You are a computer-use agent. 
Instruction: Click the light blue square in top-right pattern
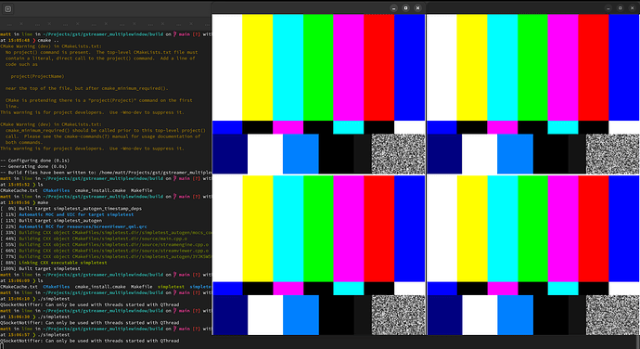[x=515, y=154]
